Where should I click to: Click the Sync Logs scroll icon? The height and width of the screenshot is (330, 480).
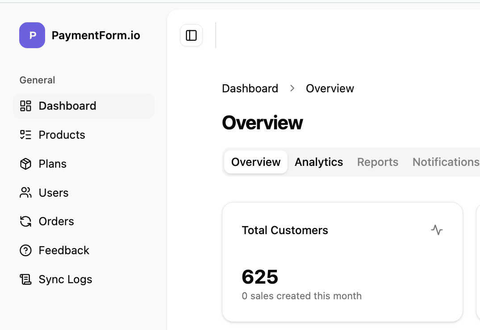point(26,279)
